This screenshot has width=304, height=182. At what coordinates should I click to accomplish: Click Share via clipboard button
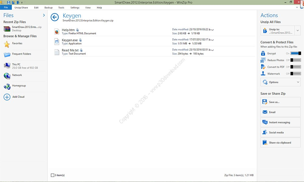(x=281, y=143)
